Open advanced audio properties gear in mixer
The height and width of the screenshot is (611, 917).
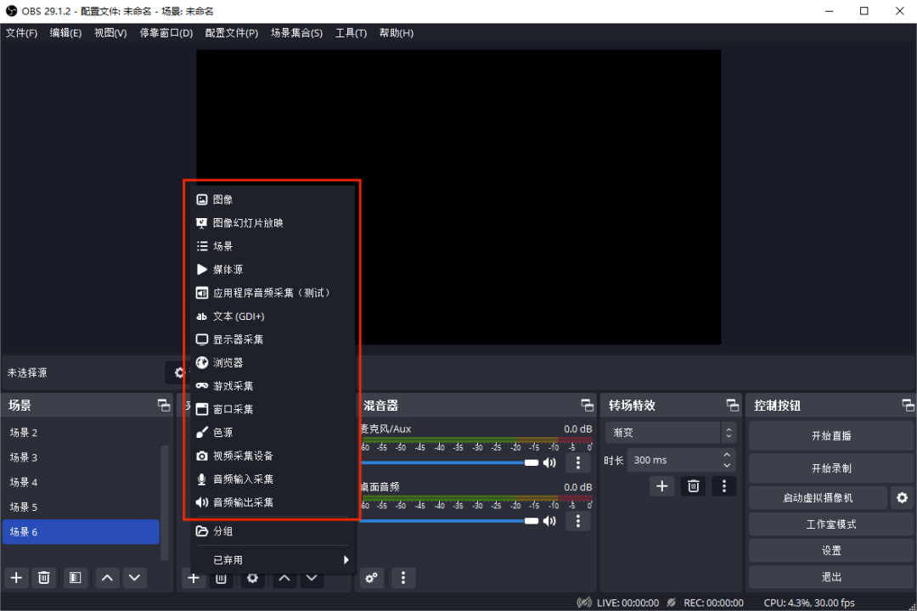(x=371, y=578)
